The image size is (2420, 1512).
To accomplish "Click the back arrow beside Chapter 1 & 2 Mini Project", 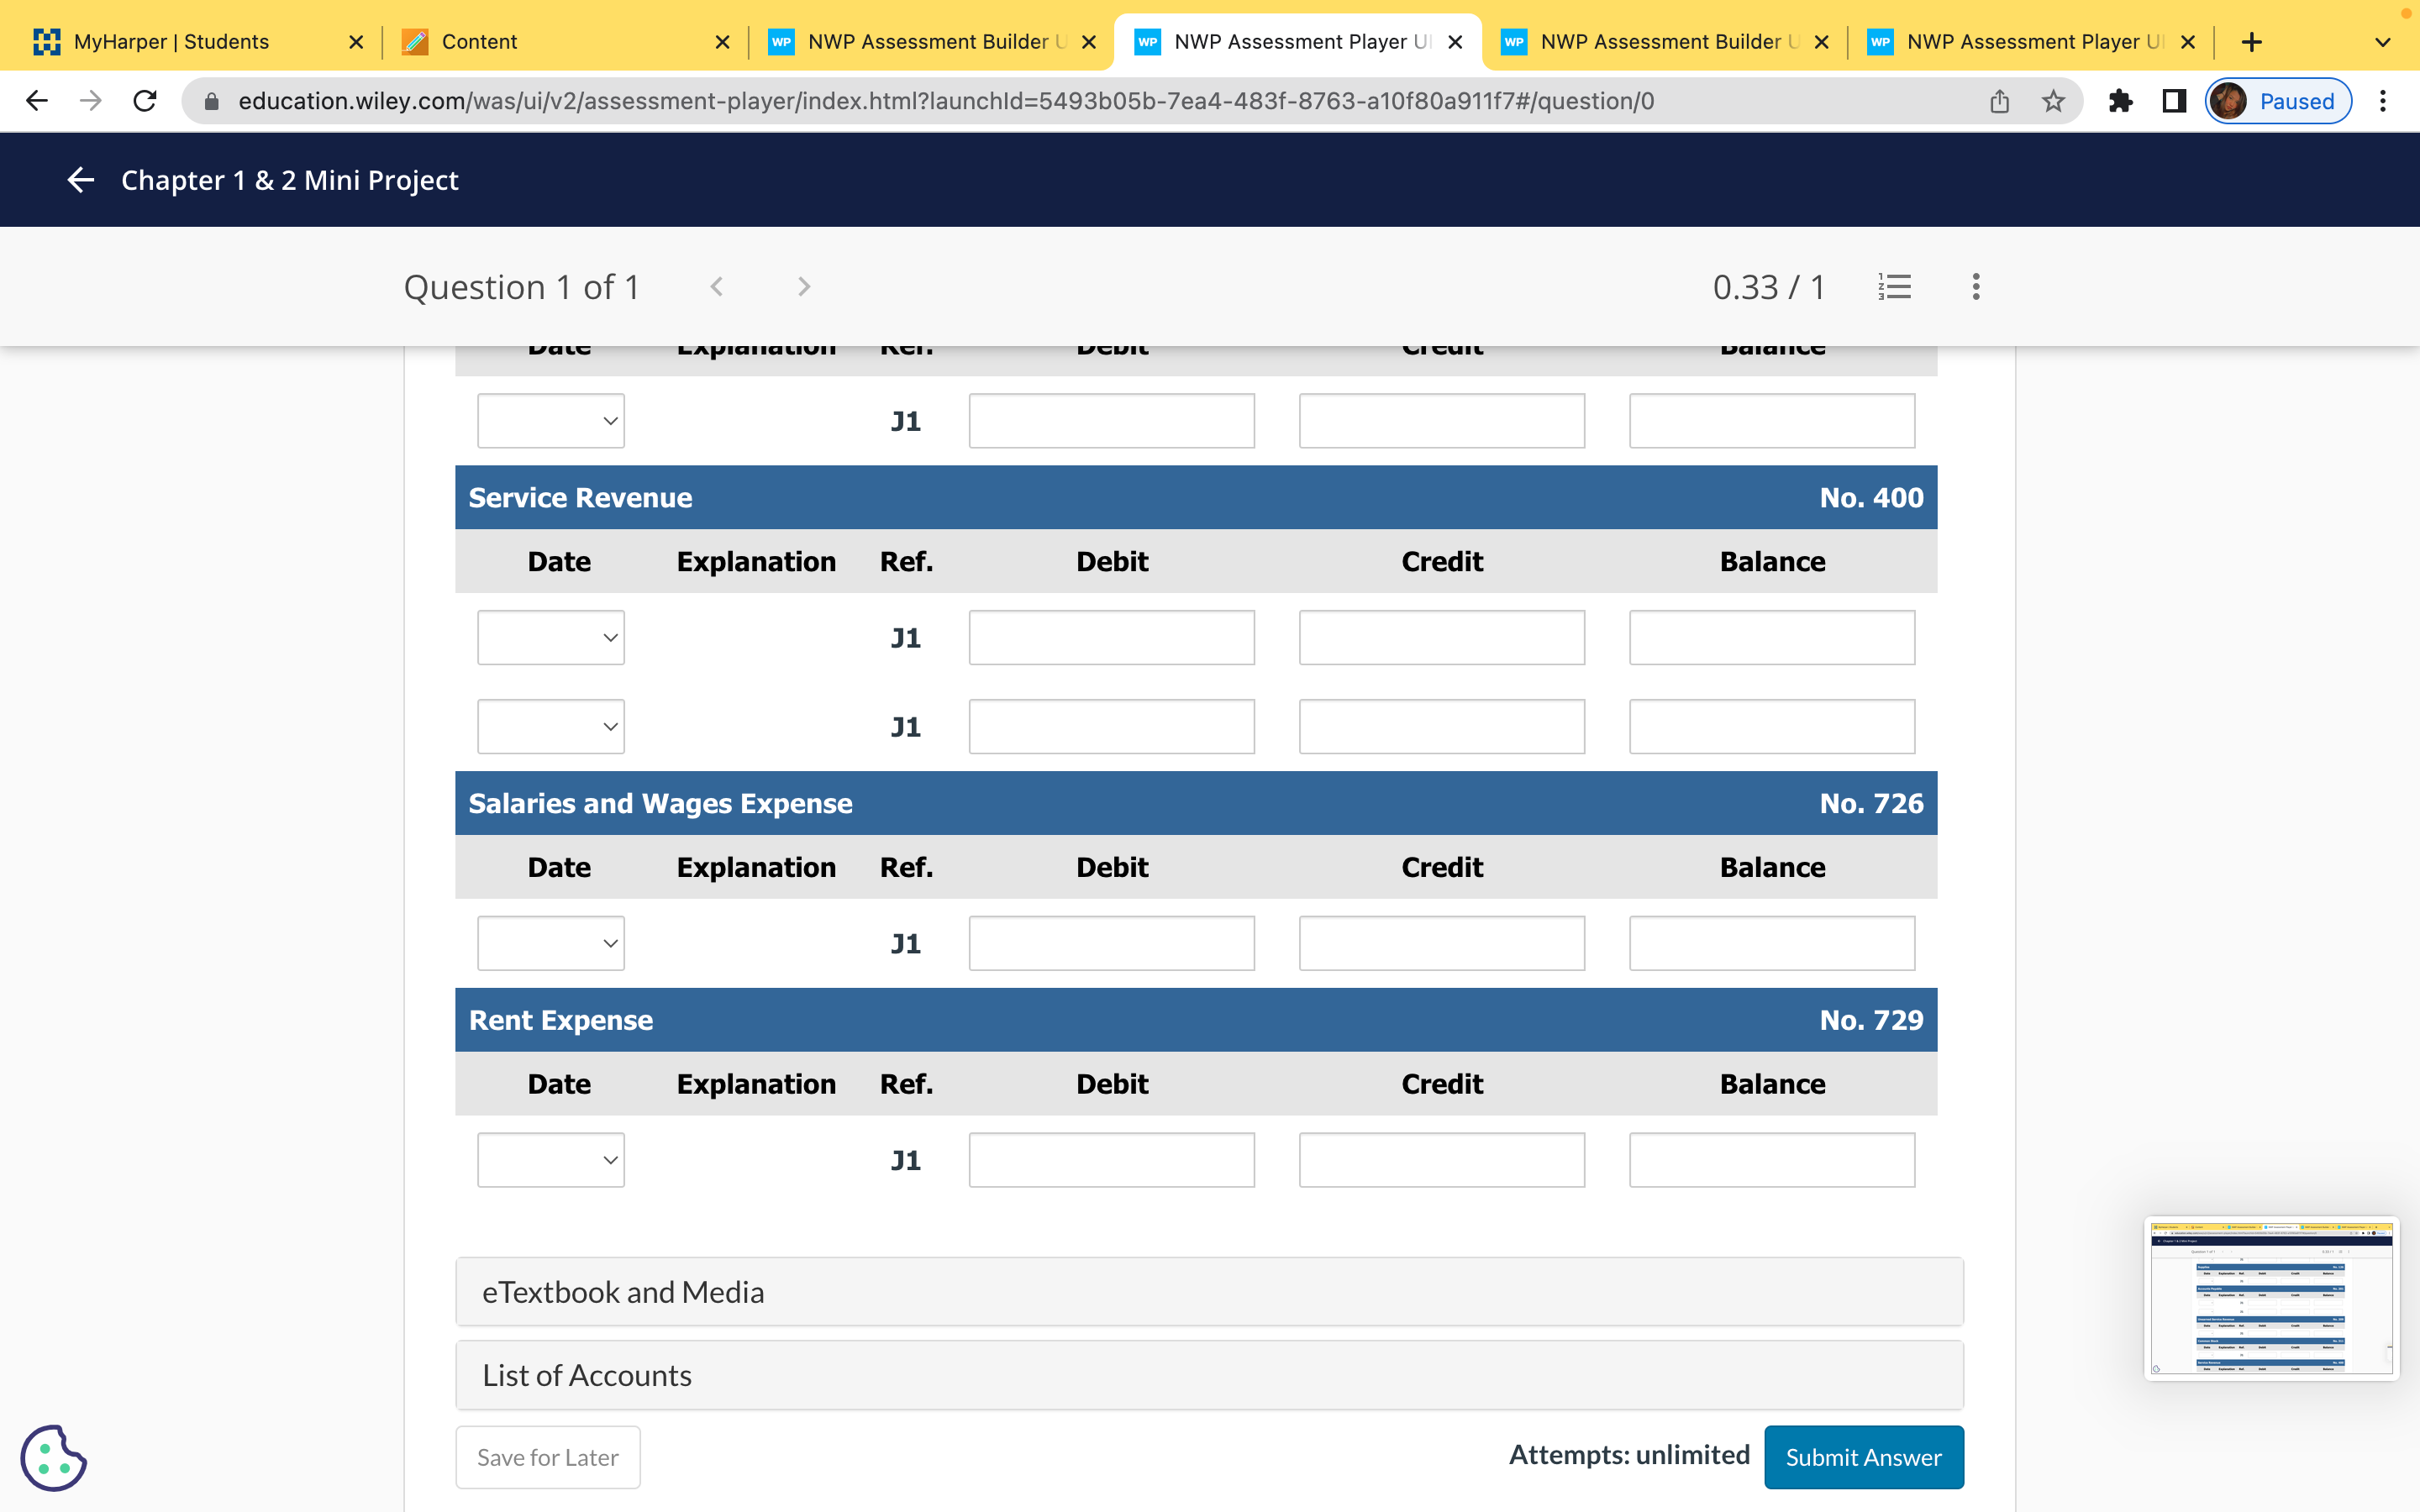I will (80, 180).
